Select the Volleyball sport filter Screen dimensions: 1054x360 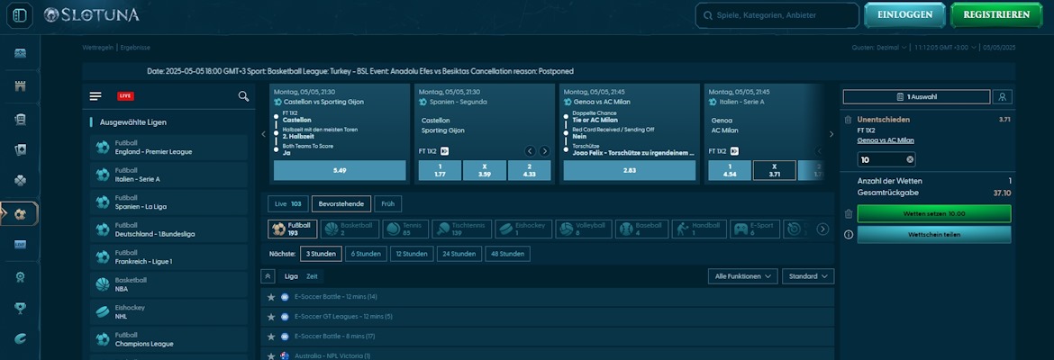[x=584, y=229]
